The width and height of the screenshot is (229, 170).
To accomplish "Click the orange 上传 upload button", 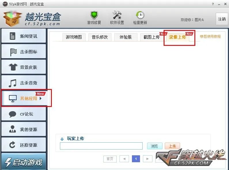I will [x=172, y=146].
